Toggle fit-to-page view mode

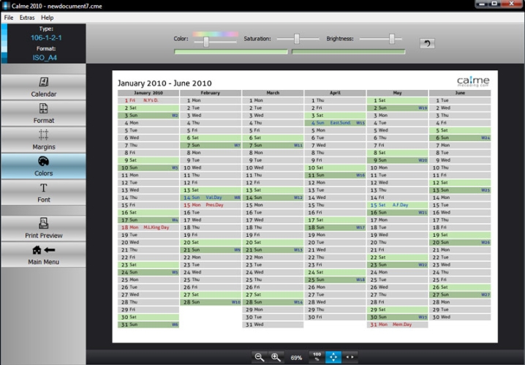pyautogui.click(x=333, y=357)
